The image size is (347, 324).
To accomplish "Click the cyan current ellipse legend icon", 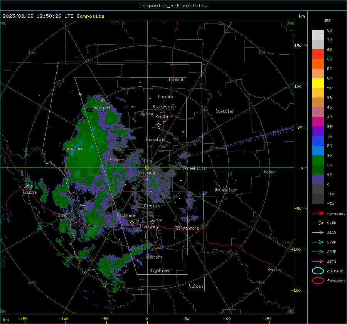I will 318,271.
